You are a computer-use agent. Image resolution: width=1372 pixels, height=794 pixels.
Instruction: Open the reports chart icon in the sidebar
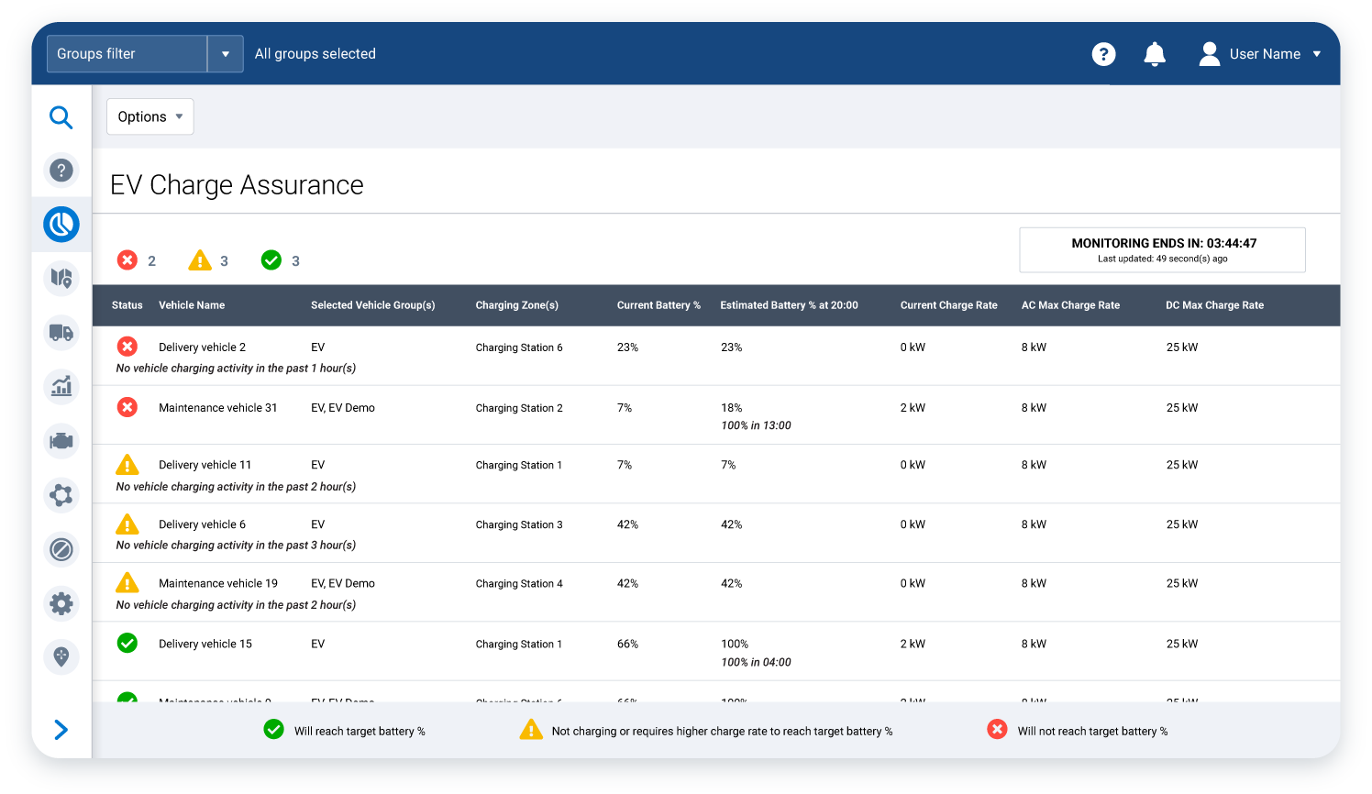tap(61, 386)
